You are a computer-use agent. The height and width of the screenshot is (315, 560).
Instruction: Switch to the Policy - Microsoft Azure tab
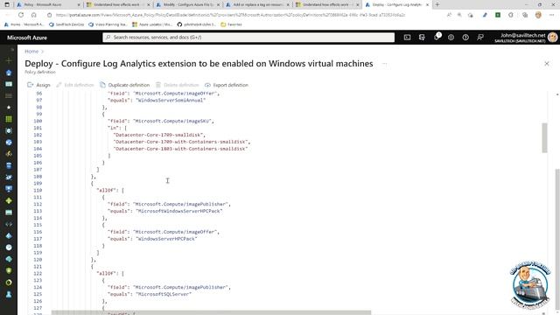(x=48, y=4)
